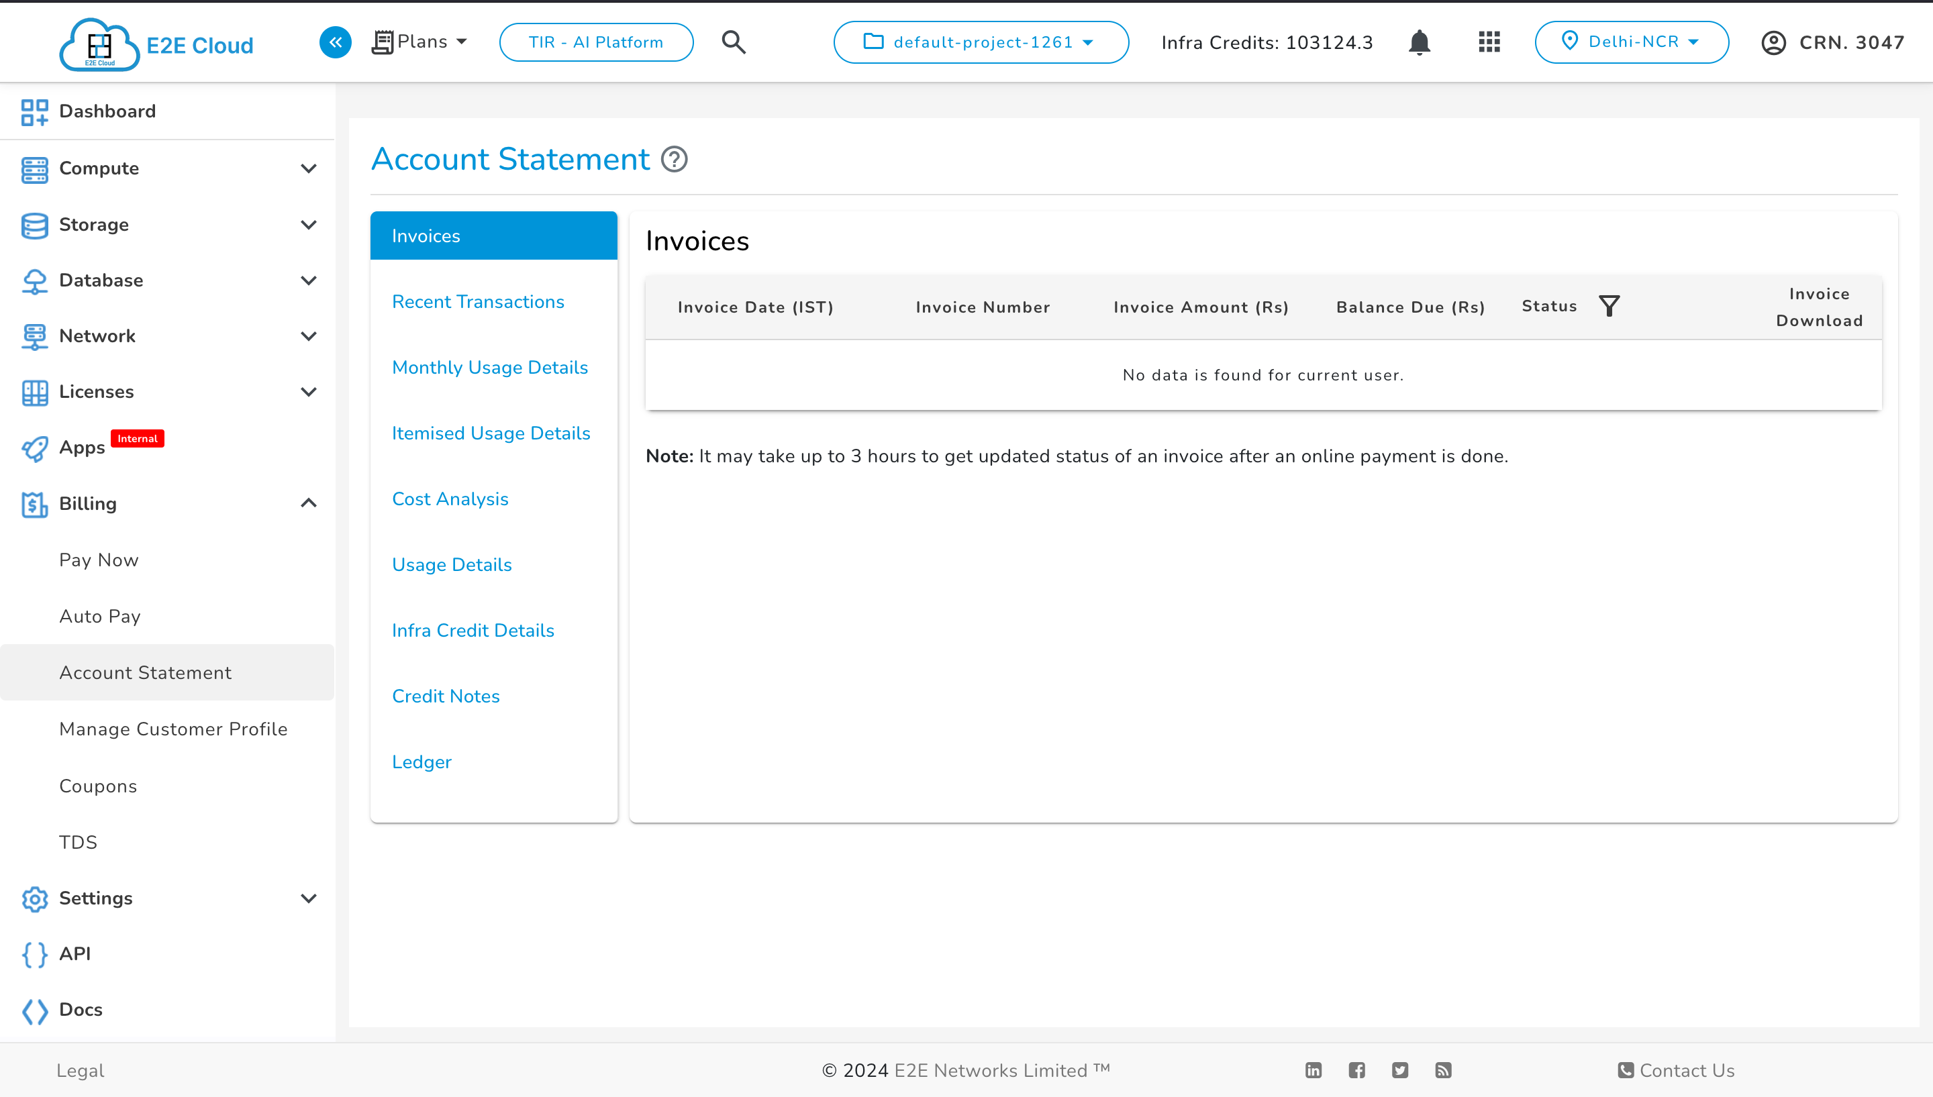Click the help icon beside Account Statement
The width and height of the screenshot is (1933, 1097).
point(674,160)
